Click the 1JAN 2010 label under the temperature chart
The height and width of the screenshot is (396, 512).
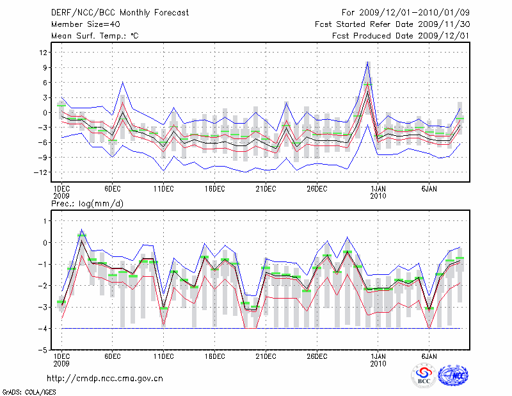pos(379,192)
